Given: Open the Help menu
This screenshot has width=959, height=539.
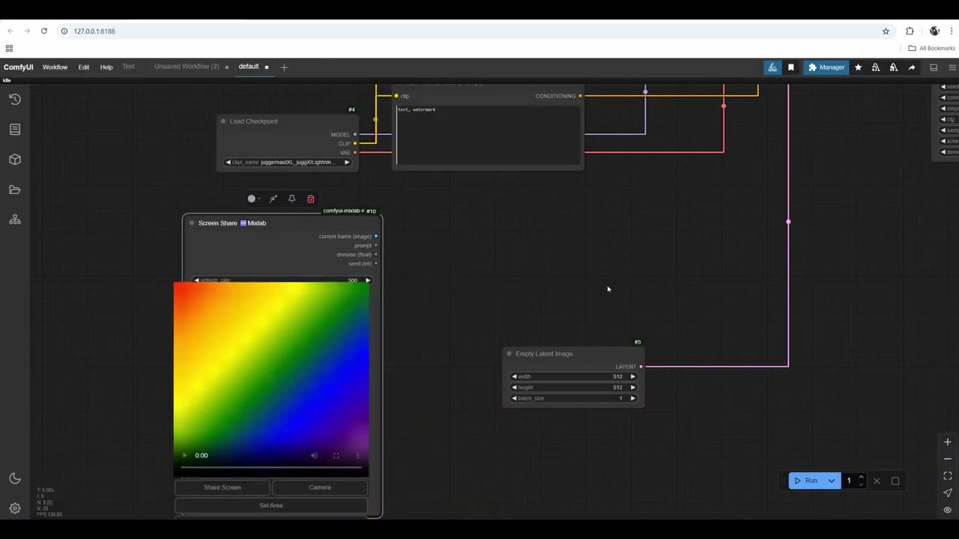Looking at the screenshot, I should point(106,67).
